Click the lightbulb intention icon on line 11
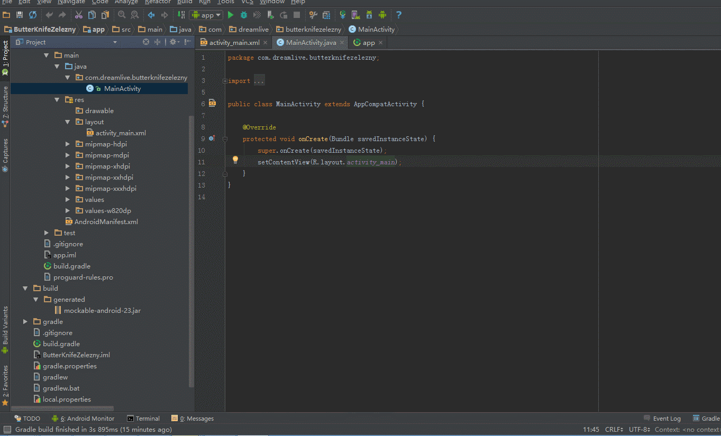721x436 pixels. pos(236,160)
